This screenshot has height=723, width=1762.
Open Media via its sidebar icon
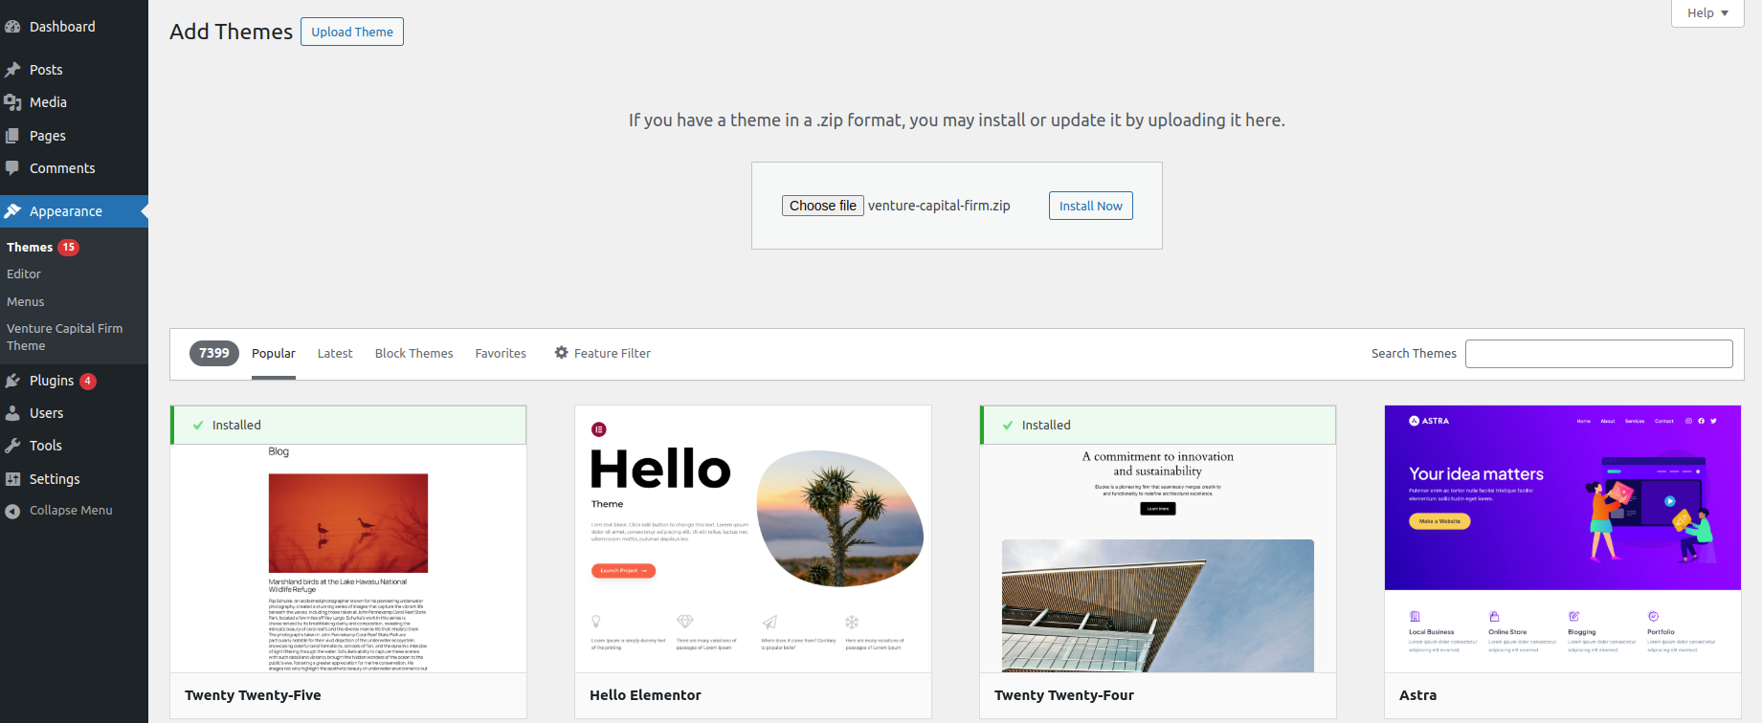[12, 102]
